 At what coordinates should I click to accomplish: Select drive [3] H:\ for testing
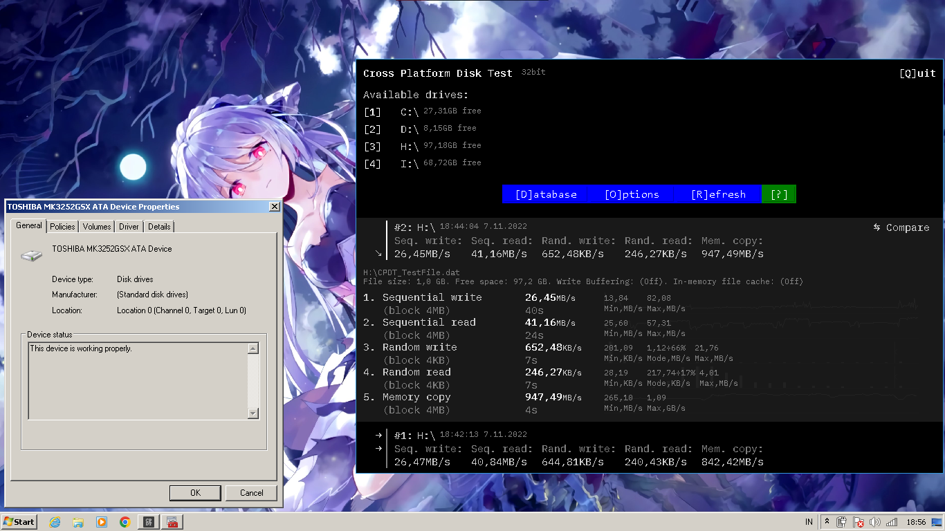(x=423, y=146)
